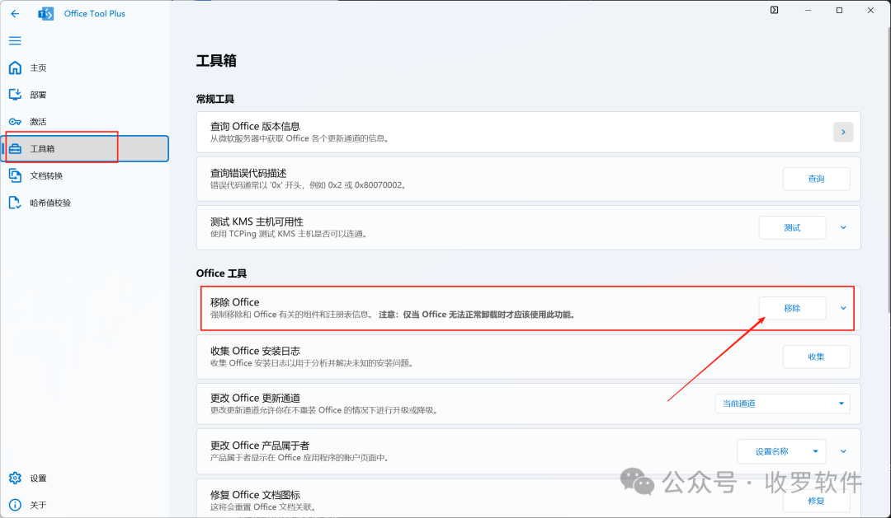This screenshot has height=518, width=891.
Task: Click 收集 button for Office install logs
Action: [816, 357]
